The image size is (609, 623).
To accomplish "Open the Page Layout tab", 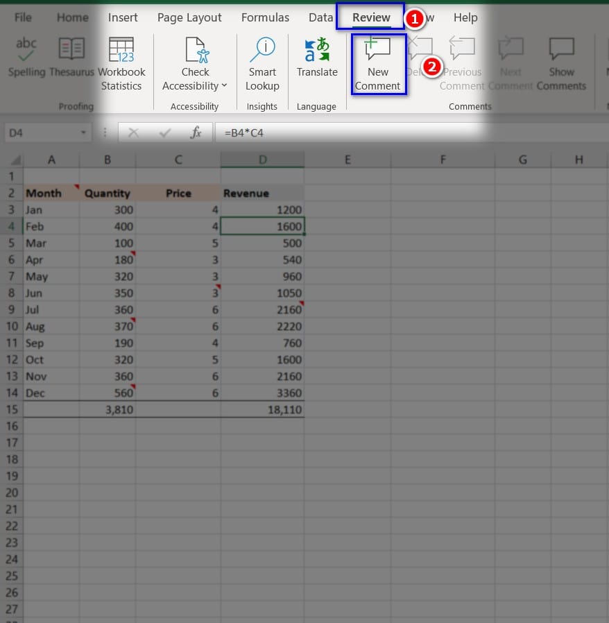I will click(x=189, y=17).
